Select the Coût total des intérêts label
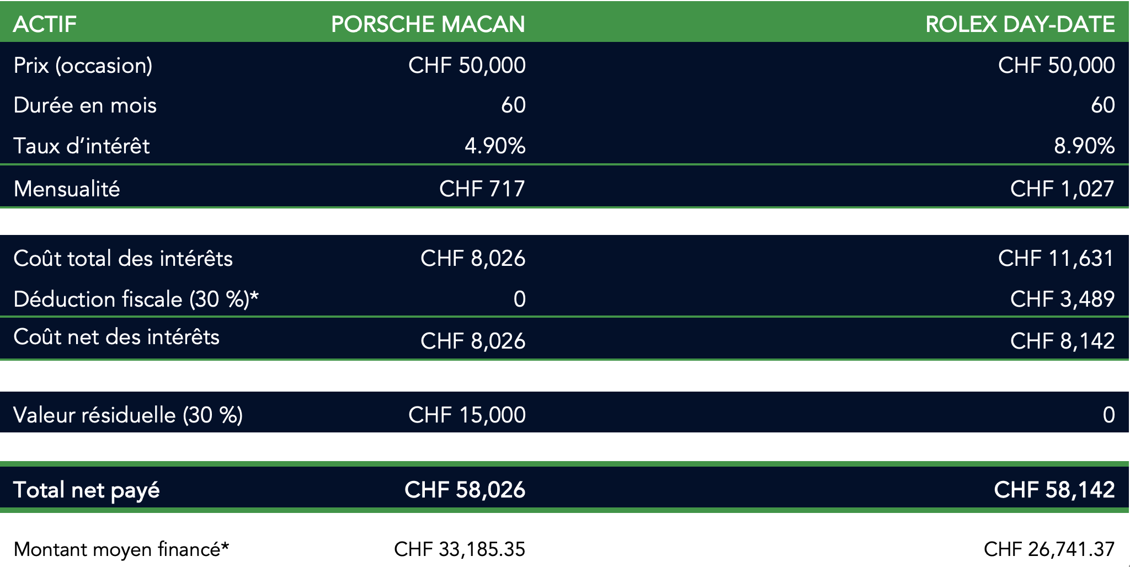 [x=123, y=259]
